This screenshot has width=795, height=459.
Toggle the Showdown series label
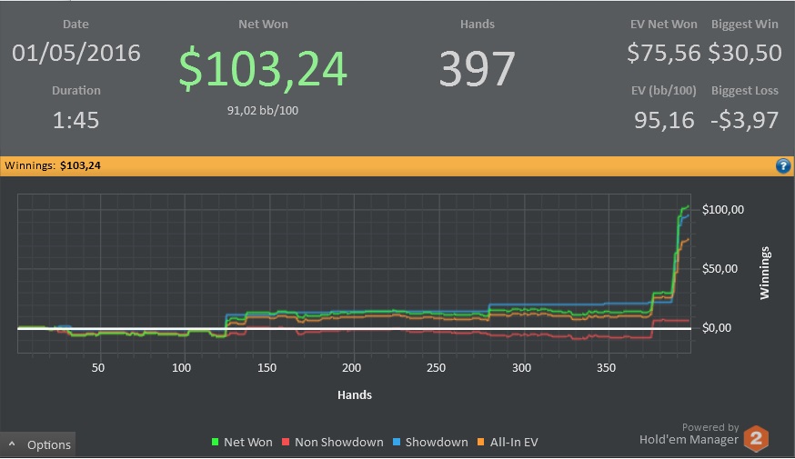click(x=437, y=443)
